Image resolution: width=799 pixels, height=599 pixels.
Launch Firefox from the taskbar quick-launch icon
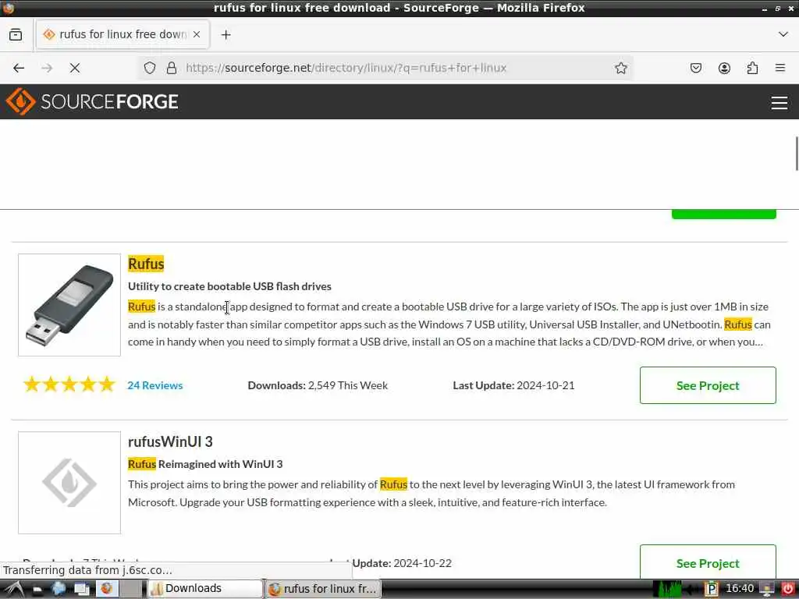click(106, 589)
